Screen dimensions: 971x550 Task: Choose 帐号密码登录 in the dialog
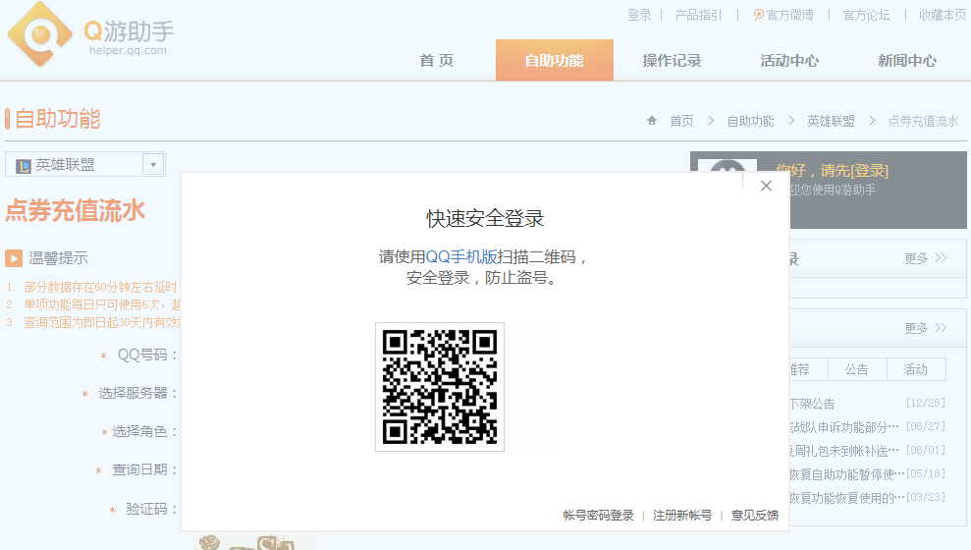point(598,516)
